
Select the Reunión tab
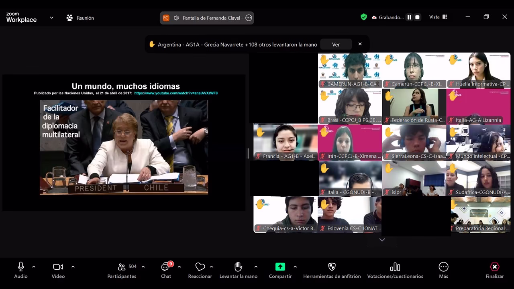[80, 18]
